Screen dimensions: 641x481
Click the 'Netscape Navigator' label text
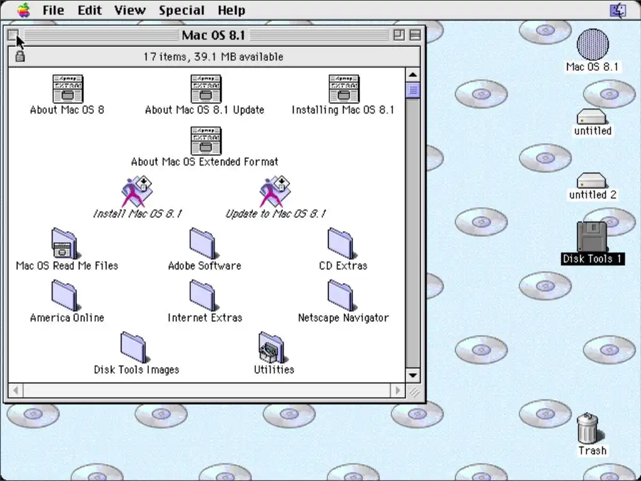pyautogui.click(x=344, y=318)
